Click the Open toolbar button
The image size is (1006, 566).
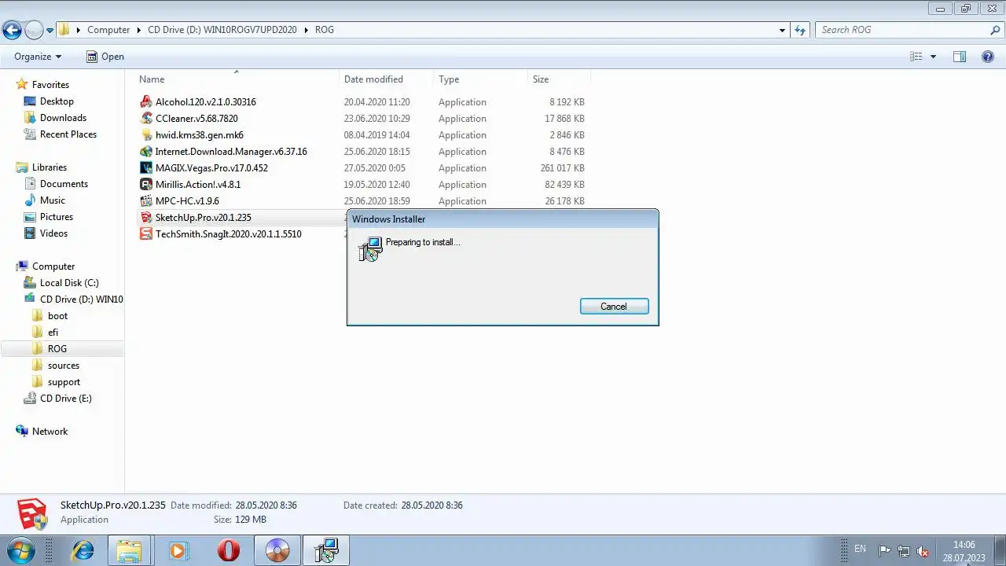pyautogui.click(x=105, y=57)
